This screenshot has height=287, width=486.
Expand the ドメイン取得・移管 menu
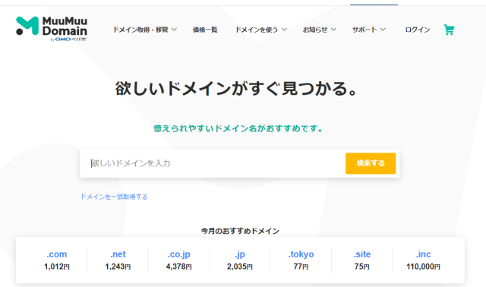click(x=145, y=30)
